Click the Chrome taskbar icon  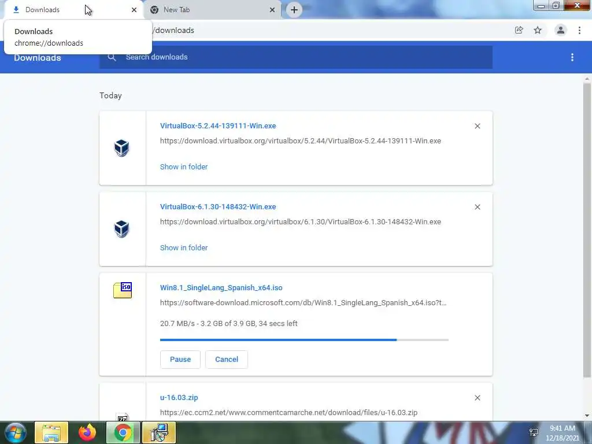pos(123,432)
